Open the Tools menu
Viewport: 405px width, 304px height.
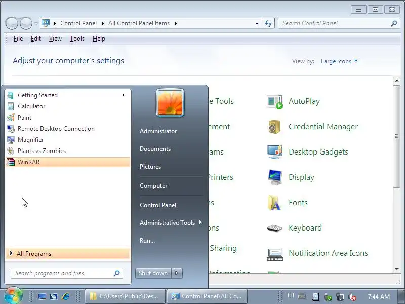click(77, 39)
